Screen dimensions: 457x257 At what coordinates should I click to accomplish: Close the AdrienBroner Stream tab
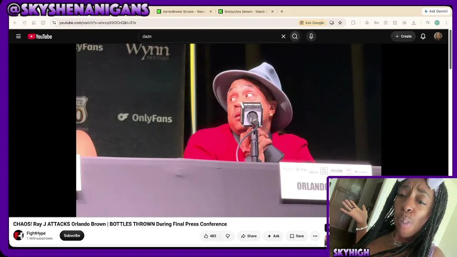tap(211, 11)
